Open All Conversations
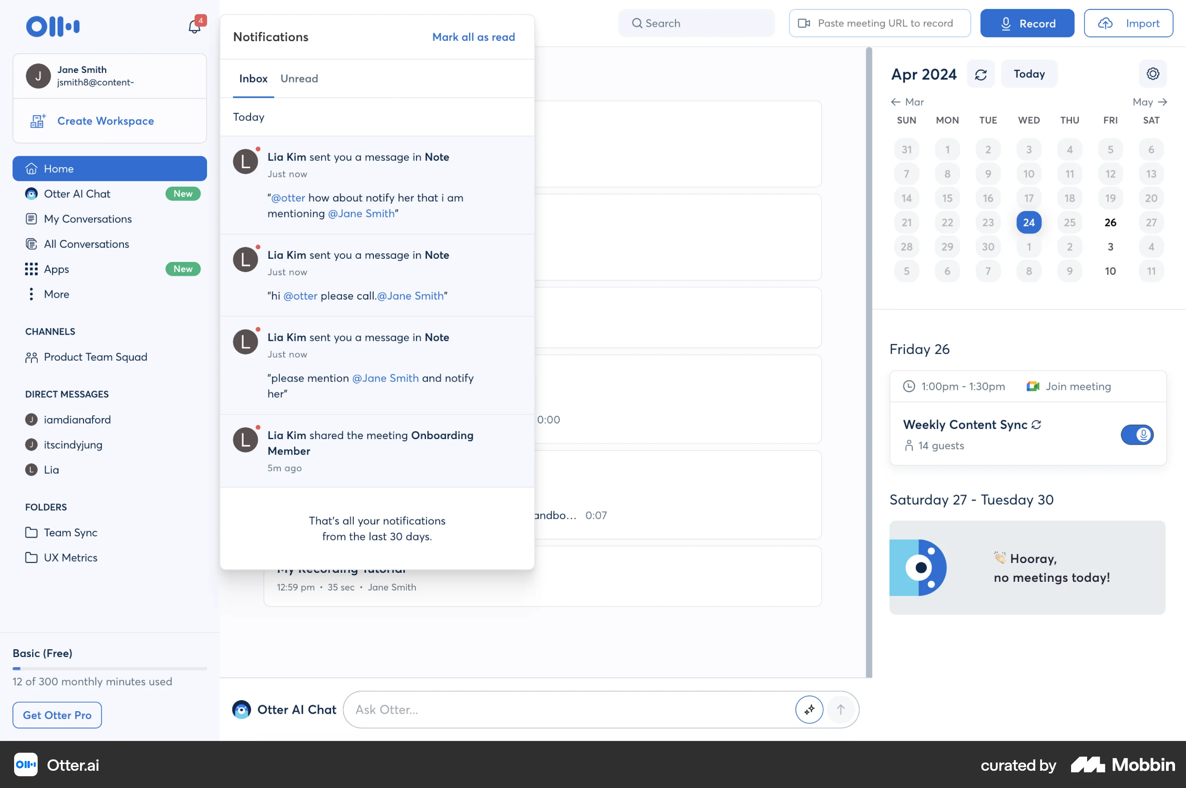Image resolution: width=1186 pixels, height=788 pixels. pyautogui.click(x=109, y=244)
